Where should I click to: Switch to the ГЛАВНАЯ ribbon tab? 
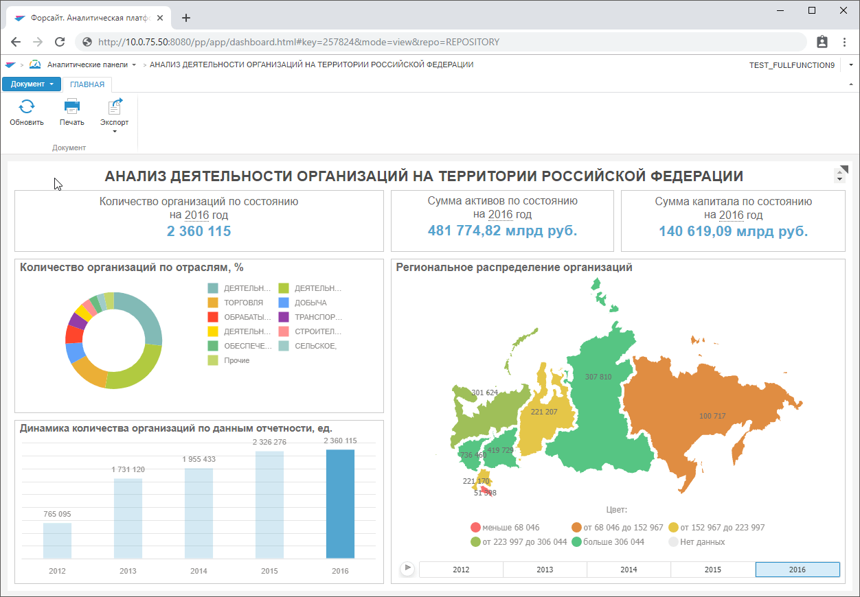click(87, 84)
